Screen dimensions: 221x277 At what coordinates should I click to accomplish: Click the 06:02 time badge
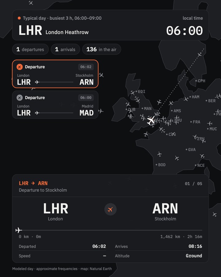coord(86,67)
